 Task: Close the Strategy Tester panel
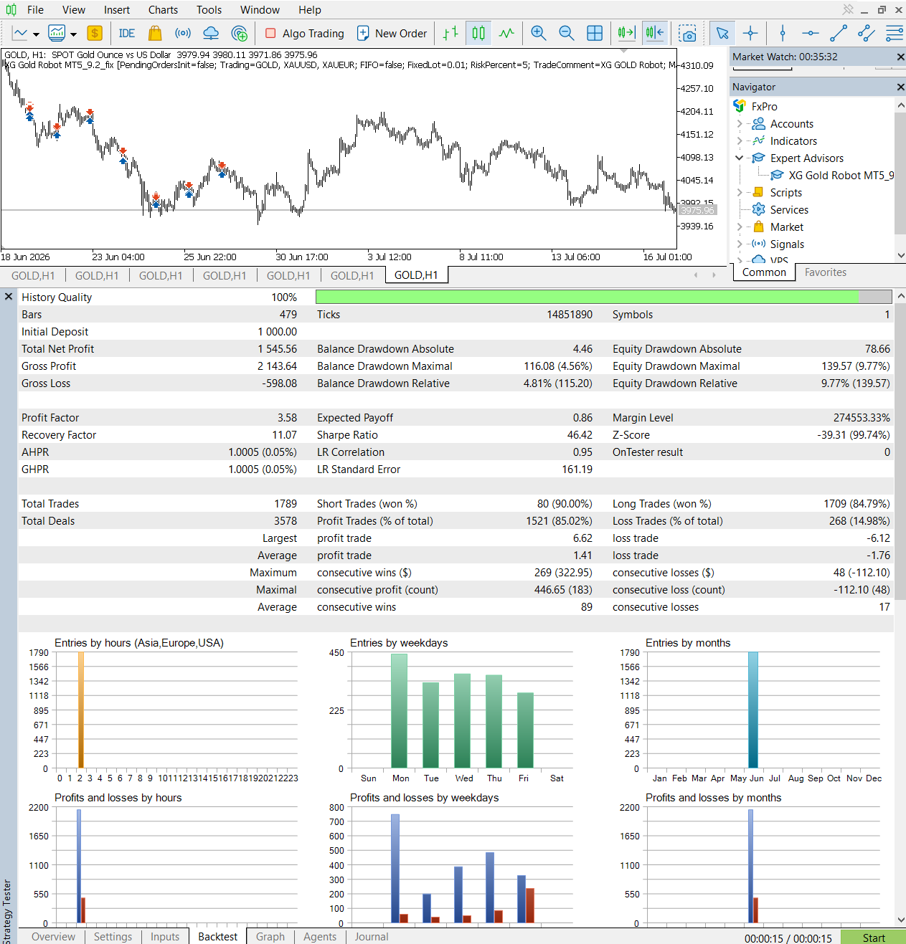[9, 296]
